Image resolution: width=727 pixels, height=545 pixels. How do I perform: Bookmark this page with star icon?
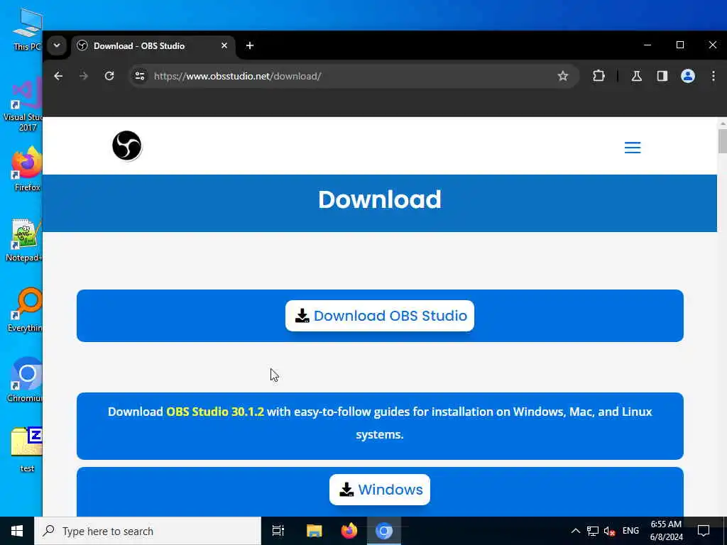[x=563, y=76]
